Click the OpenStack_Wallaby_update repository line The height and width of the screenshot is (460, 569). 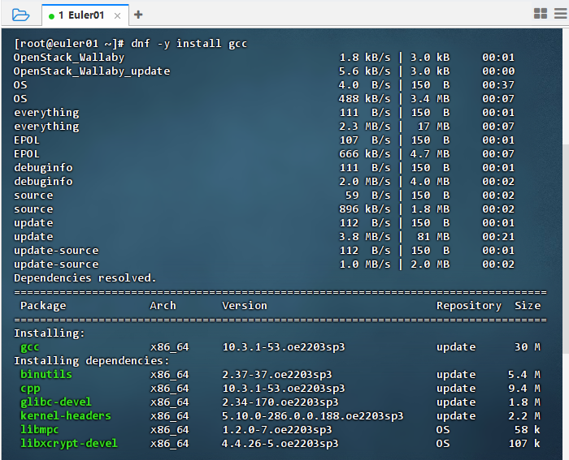coord(92,71)
